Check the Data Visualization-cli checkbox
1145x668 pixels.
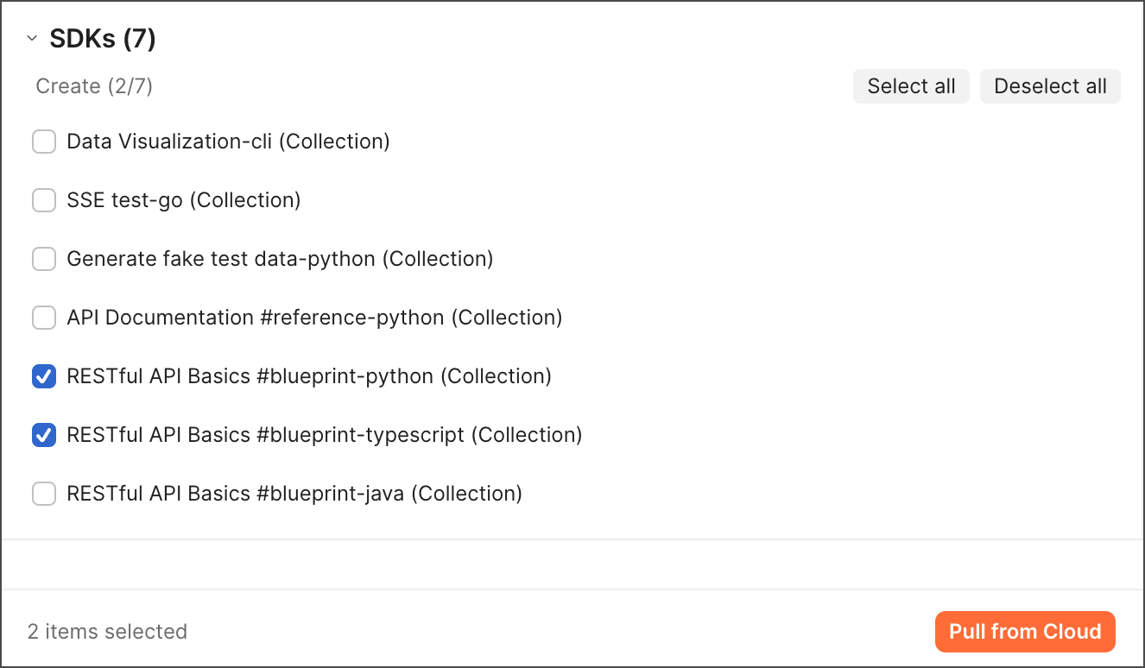[44, 142]
